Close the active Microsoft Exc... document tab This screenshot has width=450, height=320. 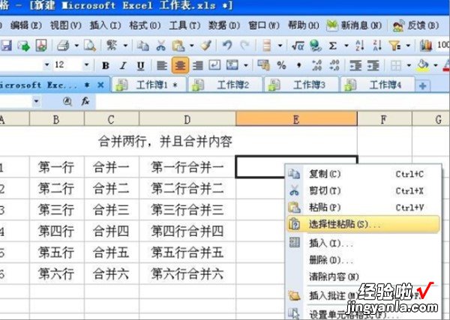point(100,85)
